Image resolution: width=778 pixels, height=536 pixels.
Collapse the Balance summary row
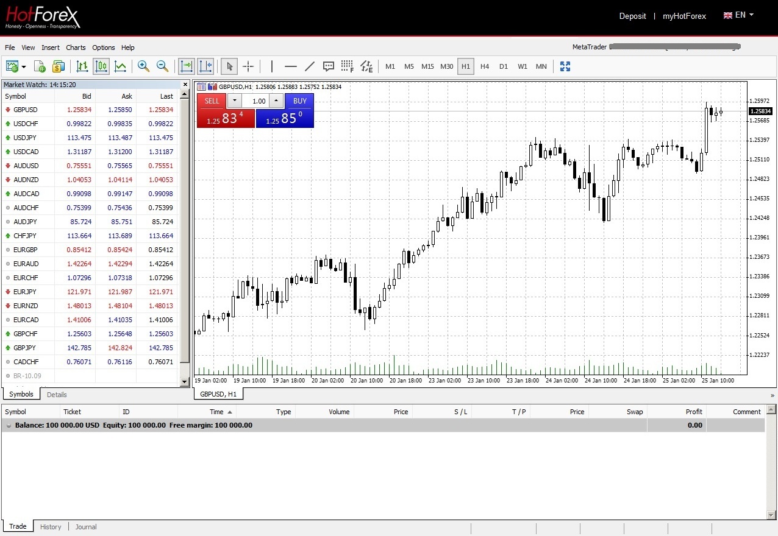click(x=8, y=425)
